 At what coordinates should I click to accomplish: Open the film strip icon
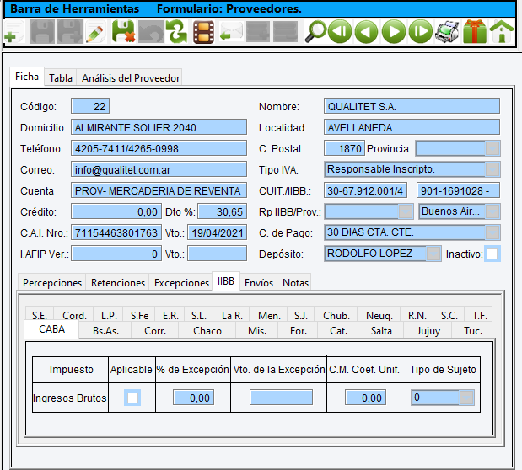tap(203, 32)
